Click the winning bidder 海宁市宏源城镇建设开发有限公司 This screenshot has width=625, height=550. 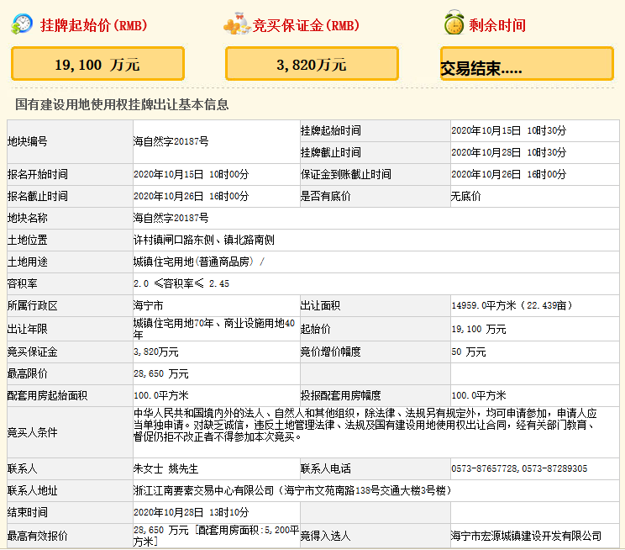526,535
